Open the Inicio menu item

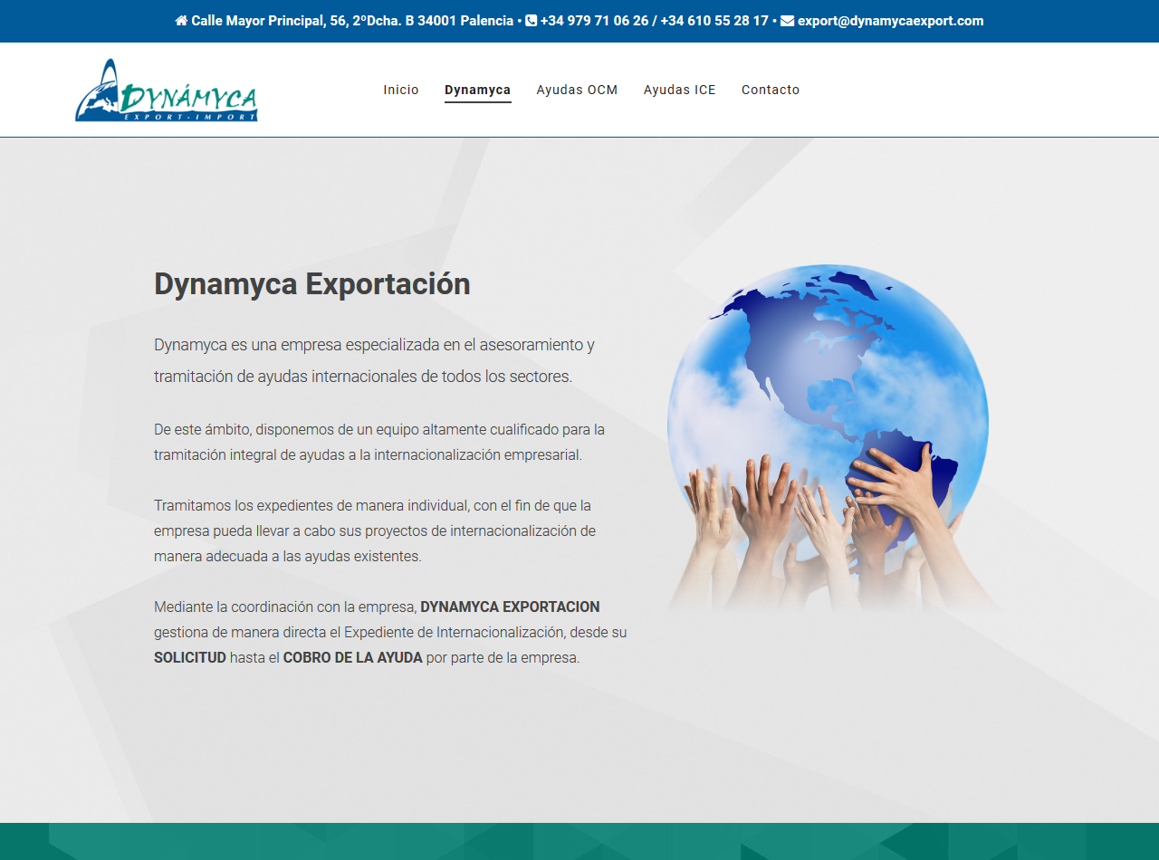401,90
